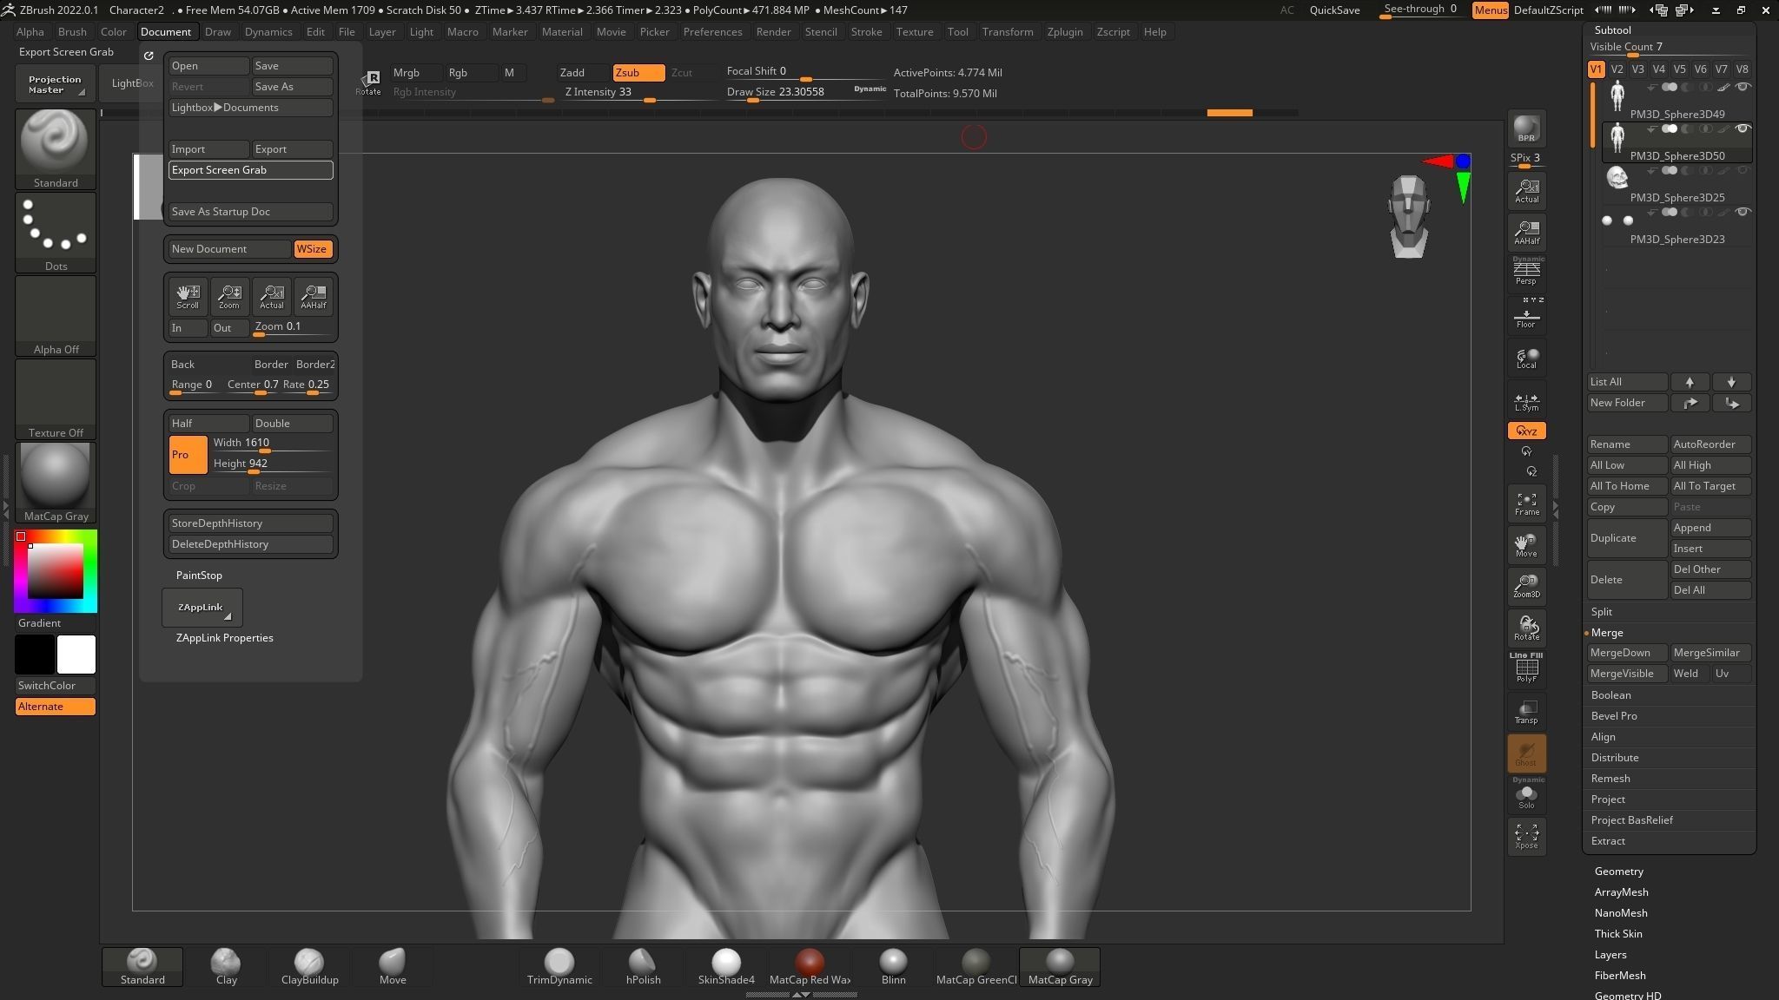The height and width of the screenshot is (1000, 1779).
Task: Select the Clay brush at bottom shelf
Action: pyautogui.click(x=226, y=967)
